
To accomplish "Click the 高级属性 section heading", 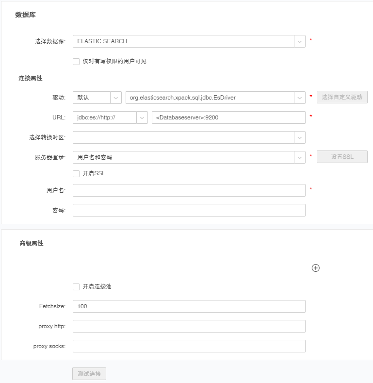I will [32, 243].
